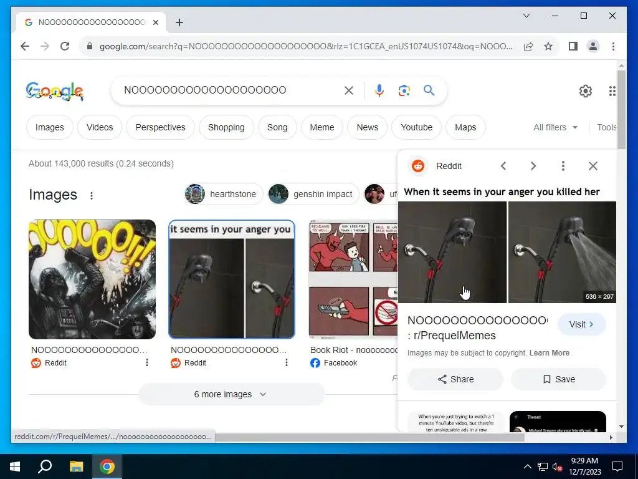Open the Darth Vader NOOOO comic thumbnail
The width and height of the screenshot is (638, 479).
[x=92, y=279]
